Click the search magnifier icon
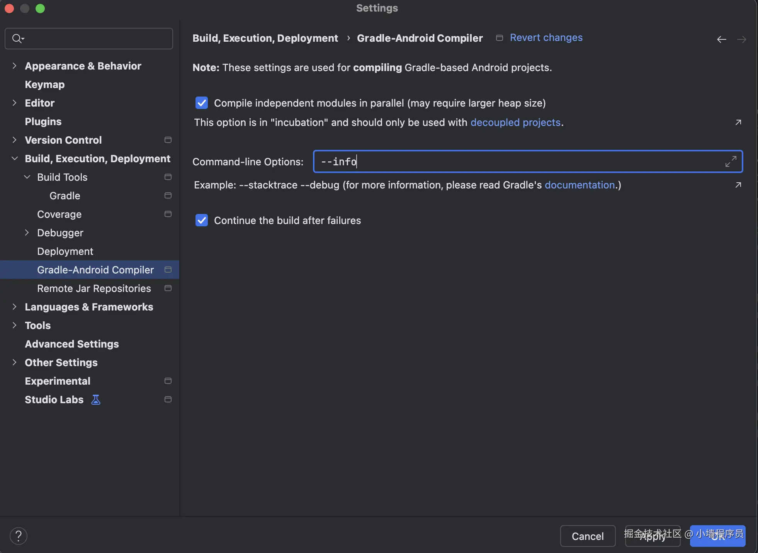The width and height of the screenshot is (758, 553). 17,39
